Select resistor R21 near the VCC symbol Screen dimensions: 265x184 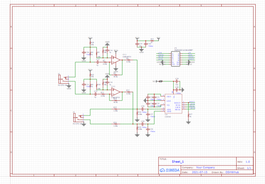point(152,41)
